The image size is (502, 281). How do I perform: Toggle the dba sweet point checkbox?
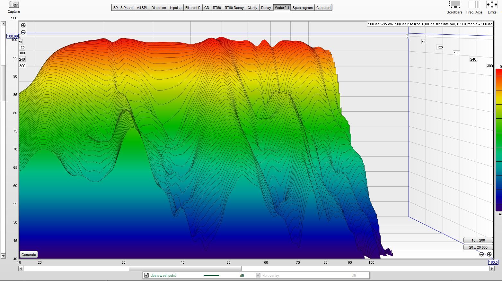point(146,275)
